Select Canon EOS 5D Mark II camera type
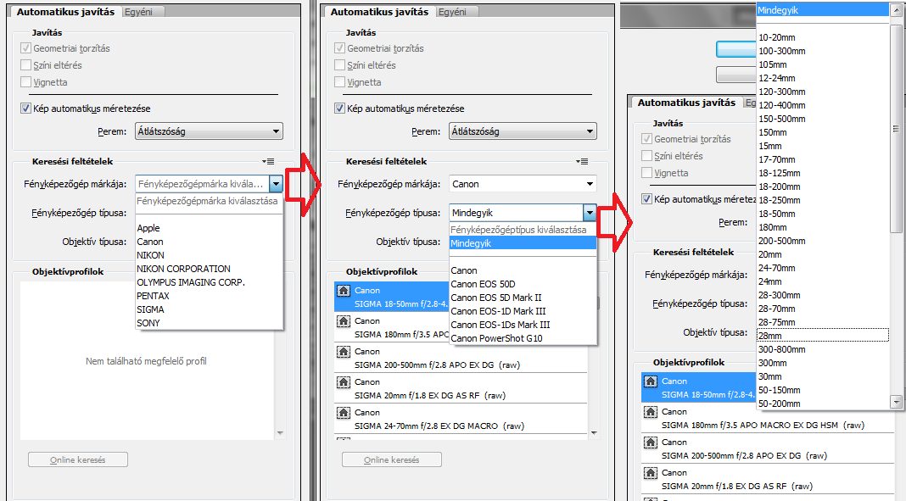 (523, 298)
